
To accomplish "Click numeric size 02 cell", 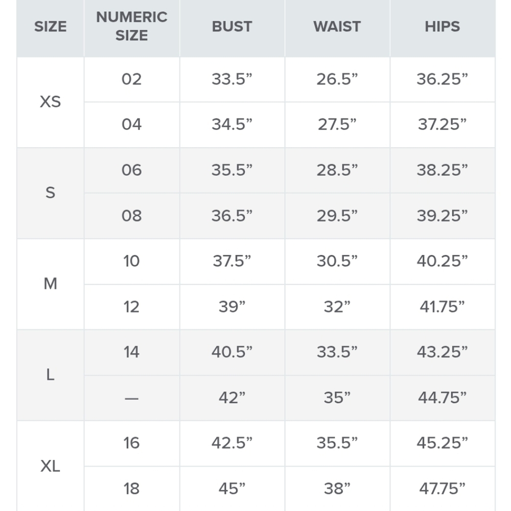I will pyautogui.click(x=132, y=79).
